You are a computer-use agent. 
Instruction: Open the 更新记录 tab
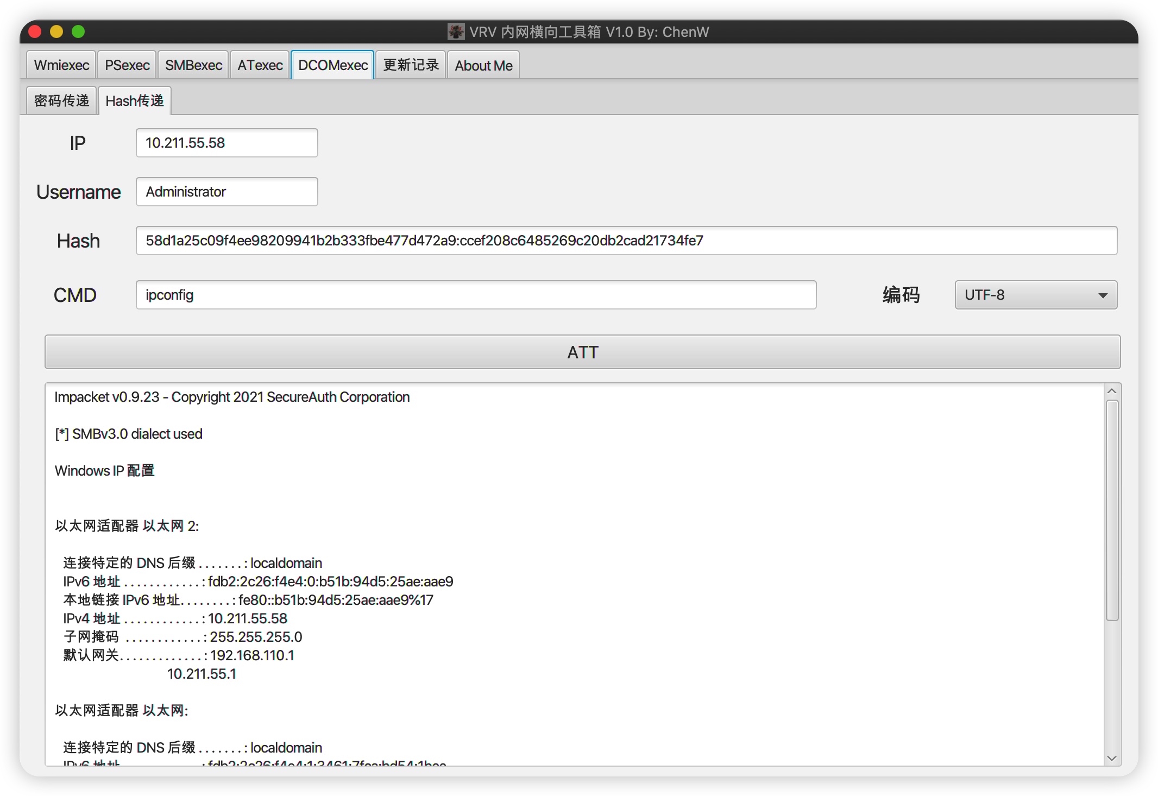click(411, 65)
